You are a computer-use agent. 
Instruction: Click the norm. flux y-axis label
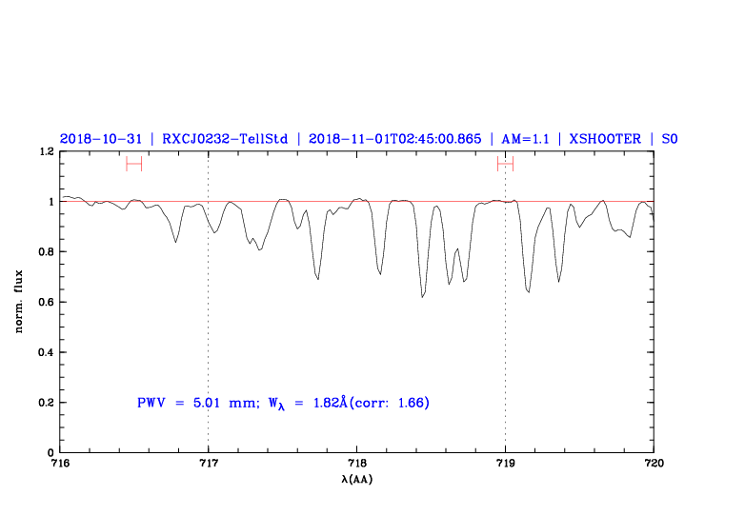pyautogui.click(x=19, y=302)
